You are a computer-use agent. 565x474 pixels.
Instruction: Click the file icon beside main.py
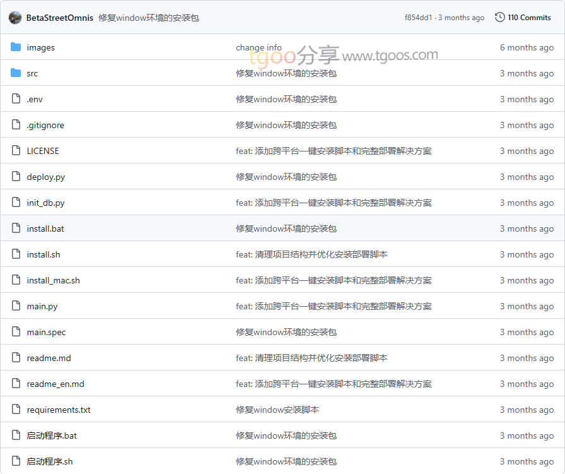point(16,306)
